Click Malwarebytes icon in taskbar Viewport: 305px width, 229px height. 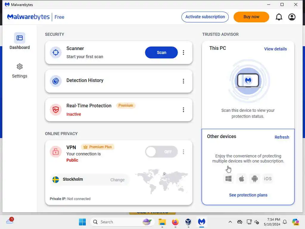(x=202, y=222)
